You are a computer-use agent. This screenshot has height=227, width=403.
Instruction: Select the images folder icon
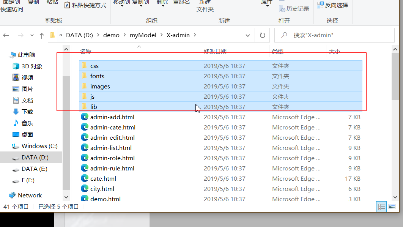84,86
